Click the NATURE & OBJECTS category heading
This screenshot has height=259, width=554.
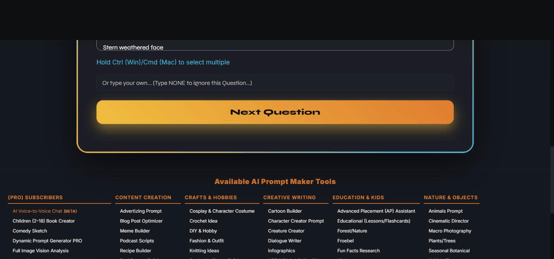pyautogui.click(x=450, y=197)
